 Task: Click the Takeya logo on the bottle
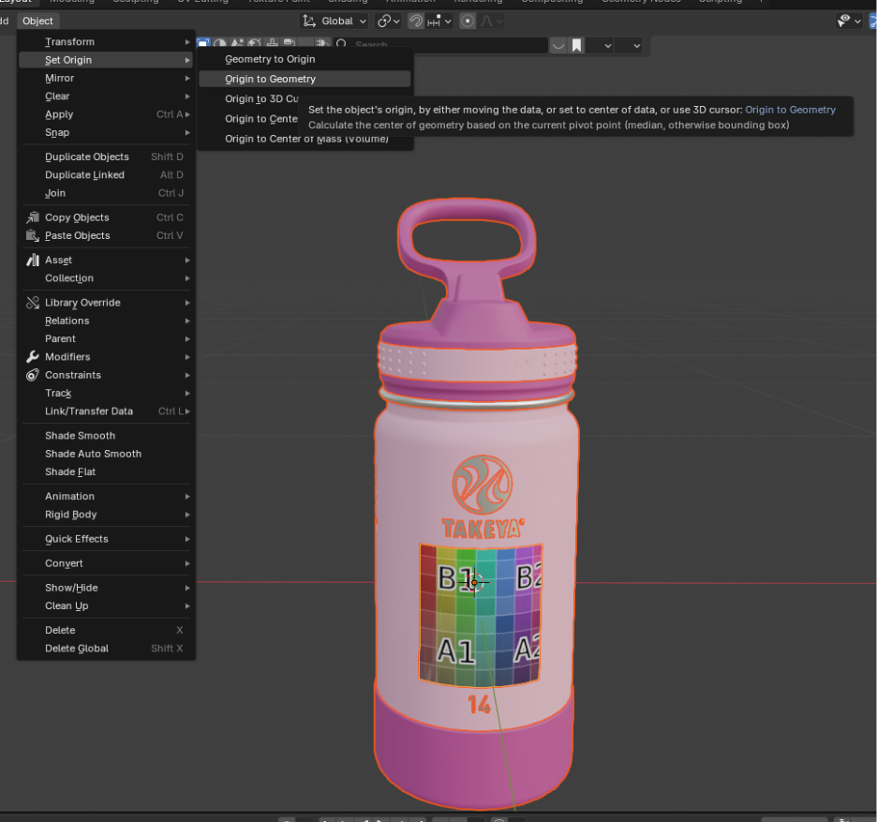click(x=483, y=485)
